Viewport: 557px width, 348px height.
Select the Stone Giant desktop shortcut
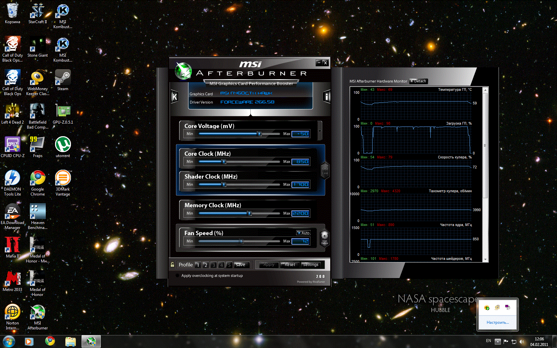pos(37,47)
